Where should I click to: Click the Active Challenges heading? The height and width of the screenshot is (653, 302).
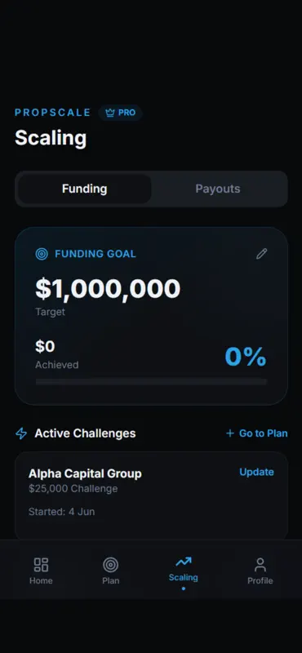click(85, 433)
